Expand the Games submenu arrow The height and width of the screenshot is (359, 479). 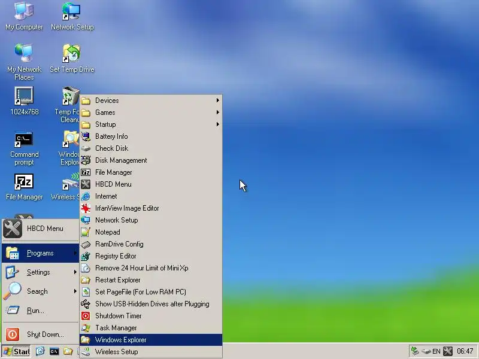pos(217,112)
